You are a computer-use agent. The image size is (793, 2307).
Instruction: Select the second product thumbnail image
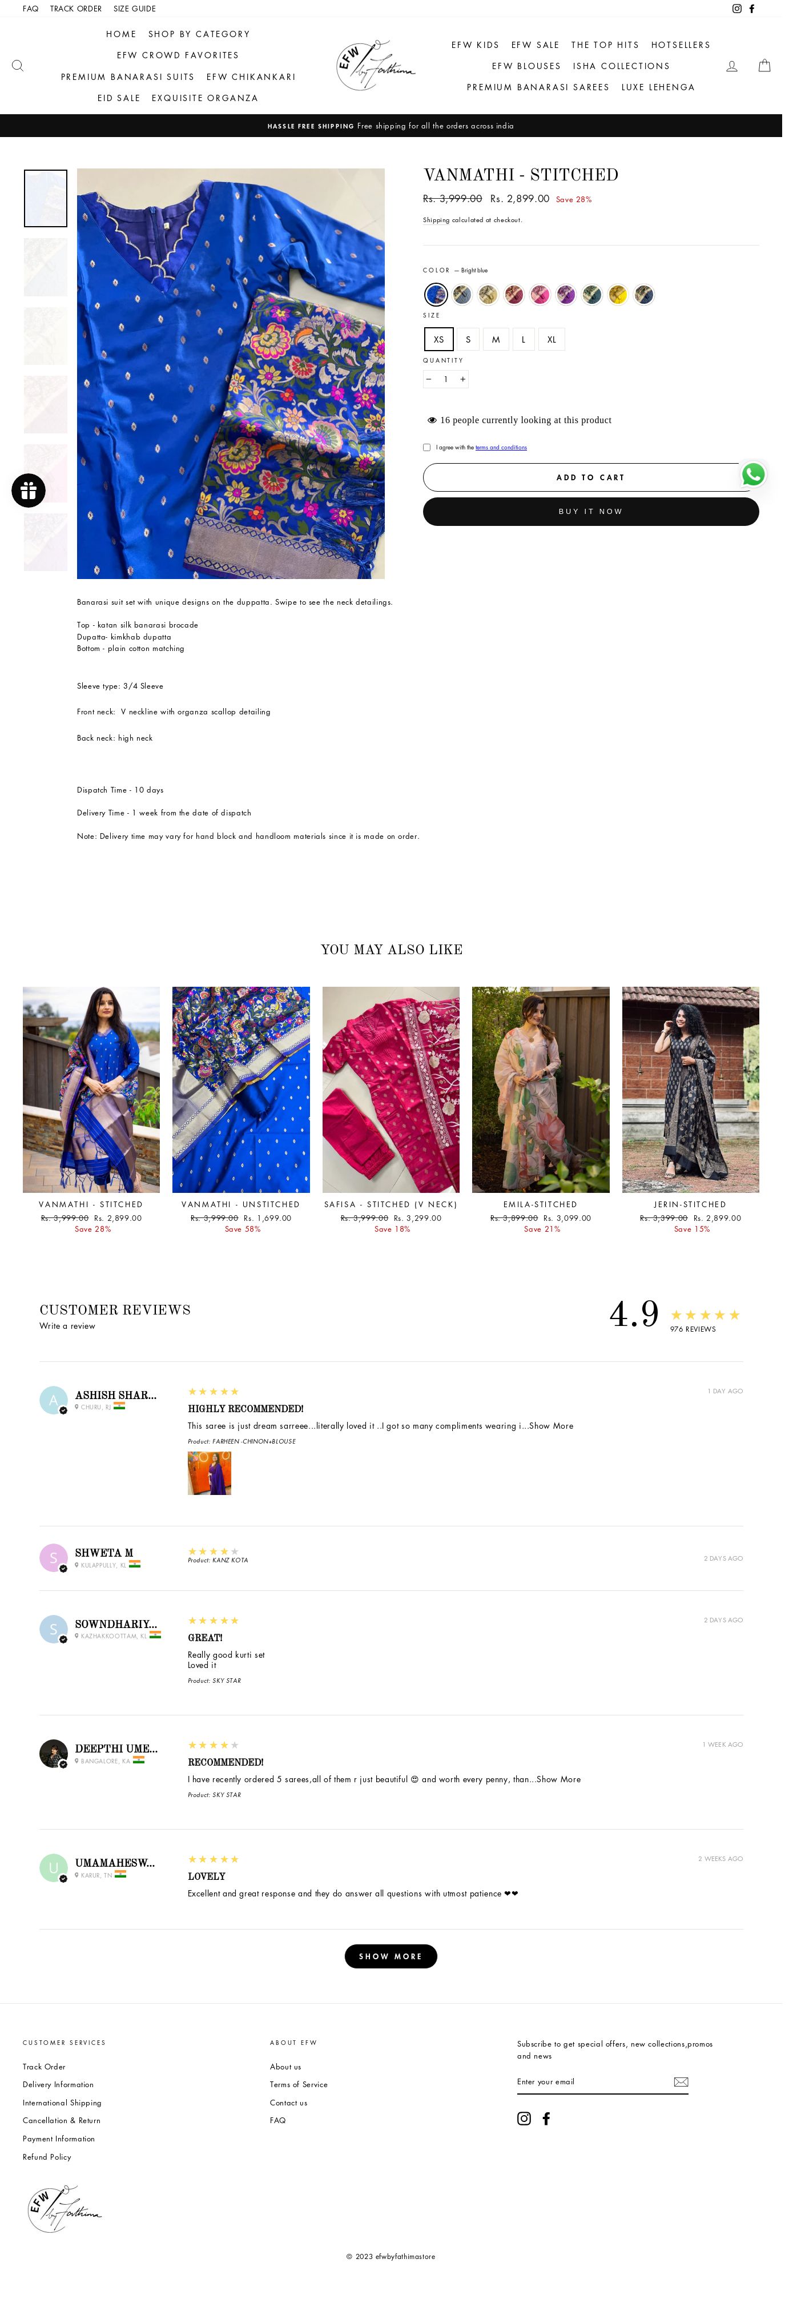pyautogui.click(x=46, y=271)
